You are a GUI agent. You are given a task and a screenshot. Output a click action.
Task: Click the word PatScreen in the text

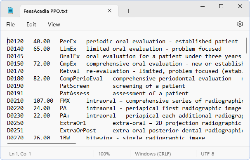(75, 86)
